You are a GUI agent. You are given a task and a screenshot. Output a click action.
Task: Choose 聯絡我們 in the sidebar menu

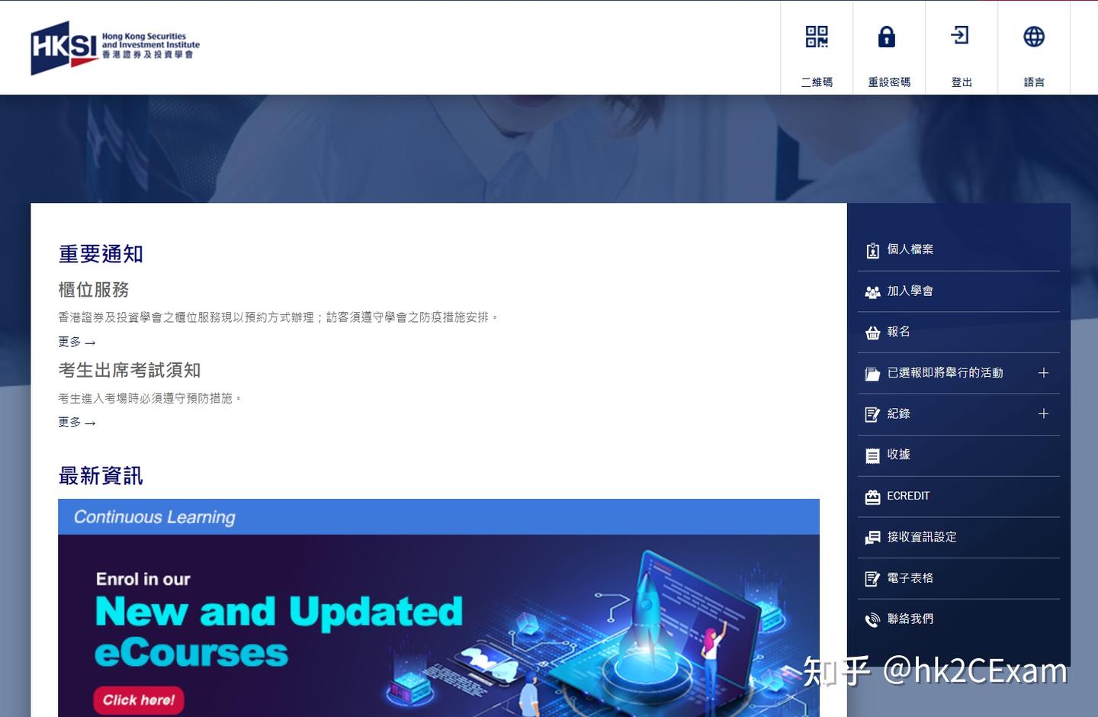tap(909, 619)
